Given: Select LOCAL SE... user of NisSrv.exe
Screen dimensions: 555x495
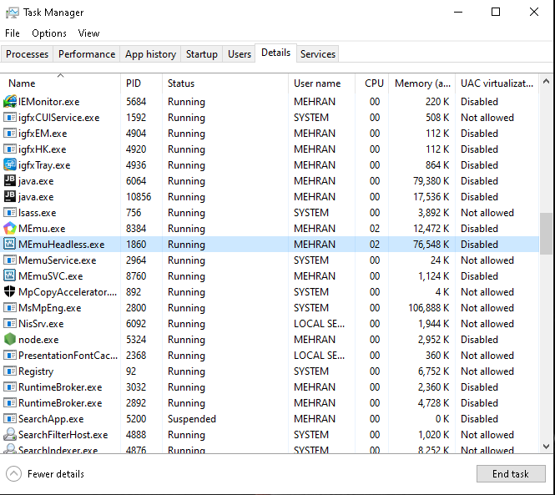Looking at the screenshot, I should pyautogui.click(x=320, y=324).
